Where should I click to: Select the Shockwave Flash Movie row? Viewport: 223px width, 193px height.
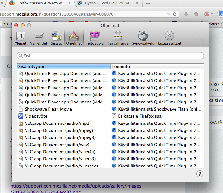(x=110, y=109)
